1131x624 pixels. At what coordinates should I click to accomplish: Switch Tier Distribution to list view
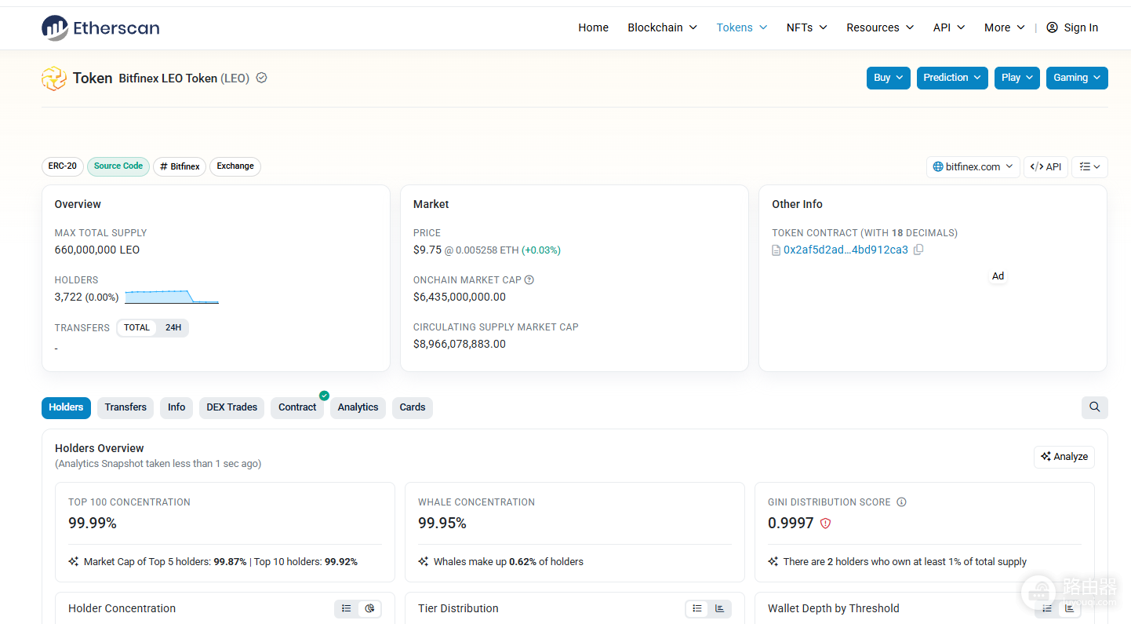point(696,608)
